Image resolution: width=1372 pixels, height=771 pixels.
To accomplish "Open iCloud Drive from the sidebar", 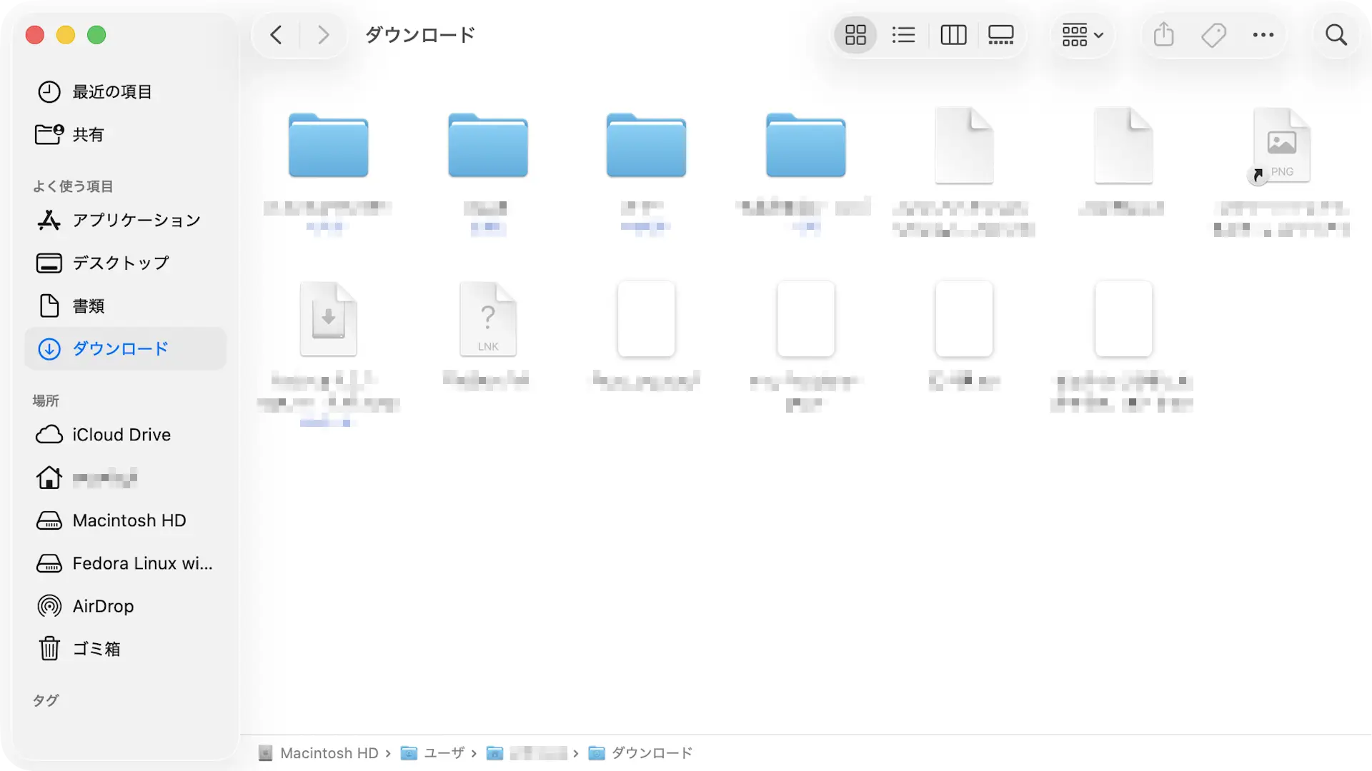I will click(x=121, y=434).
